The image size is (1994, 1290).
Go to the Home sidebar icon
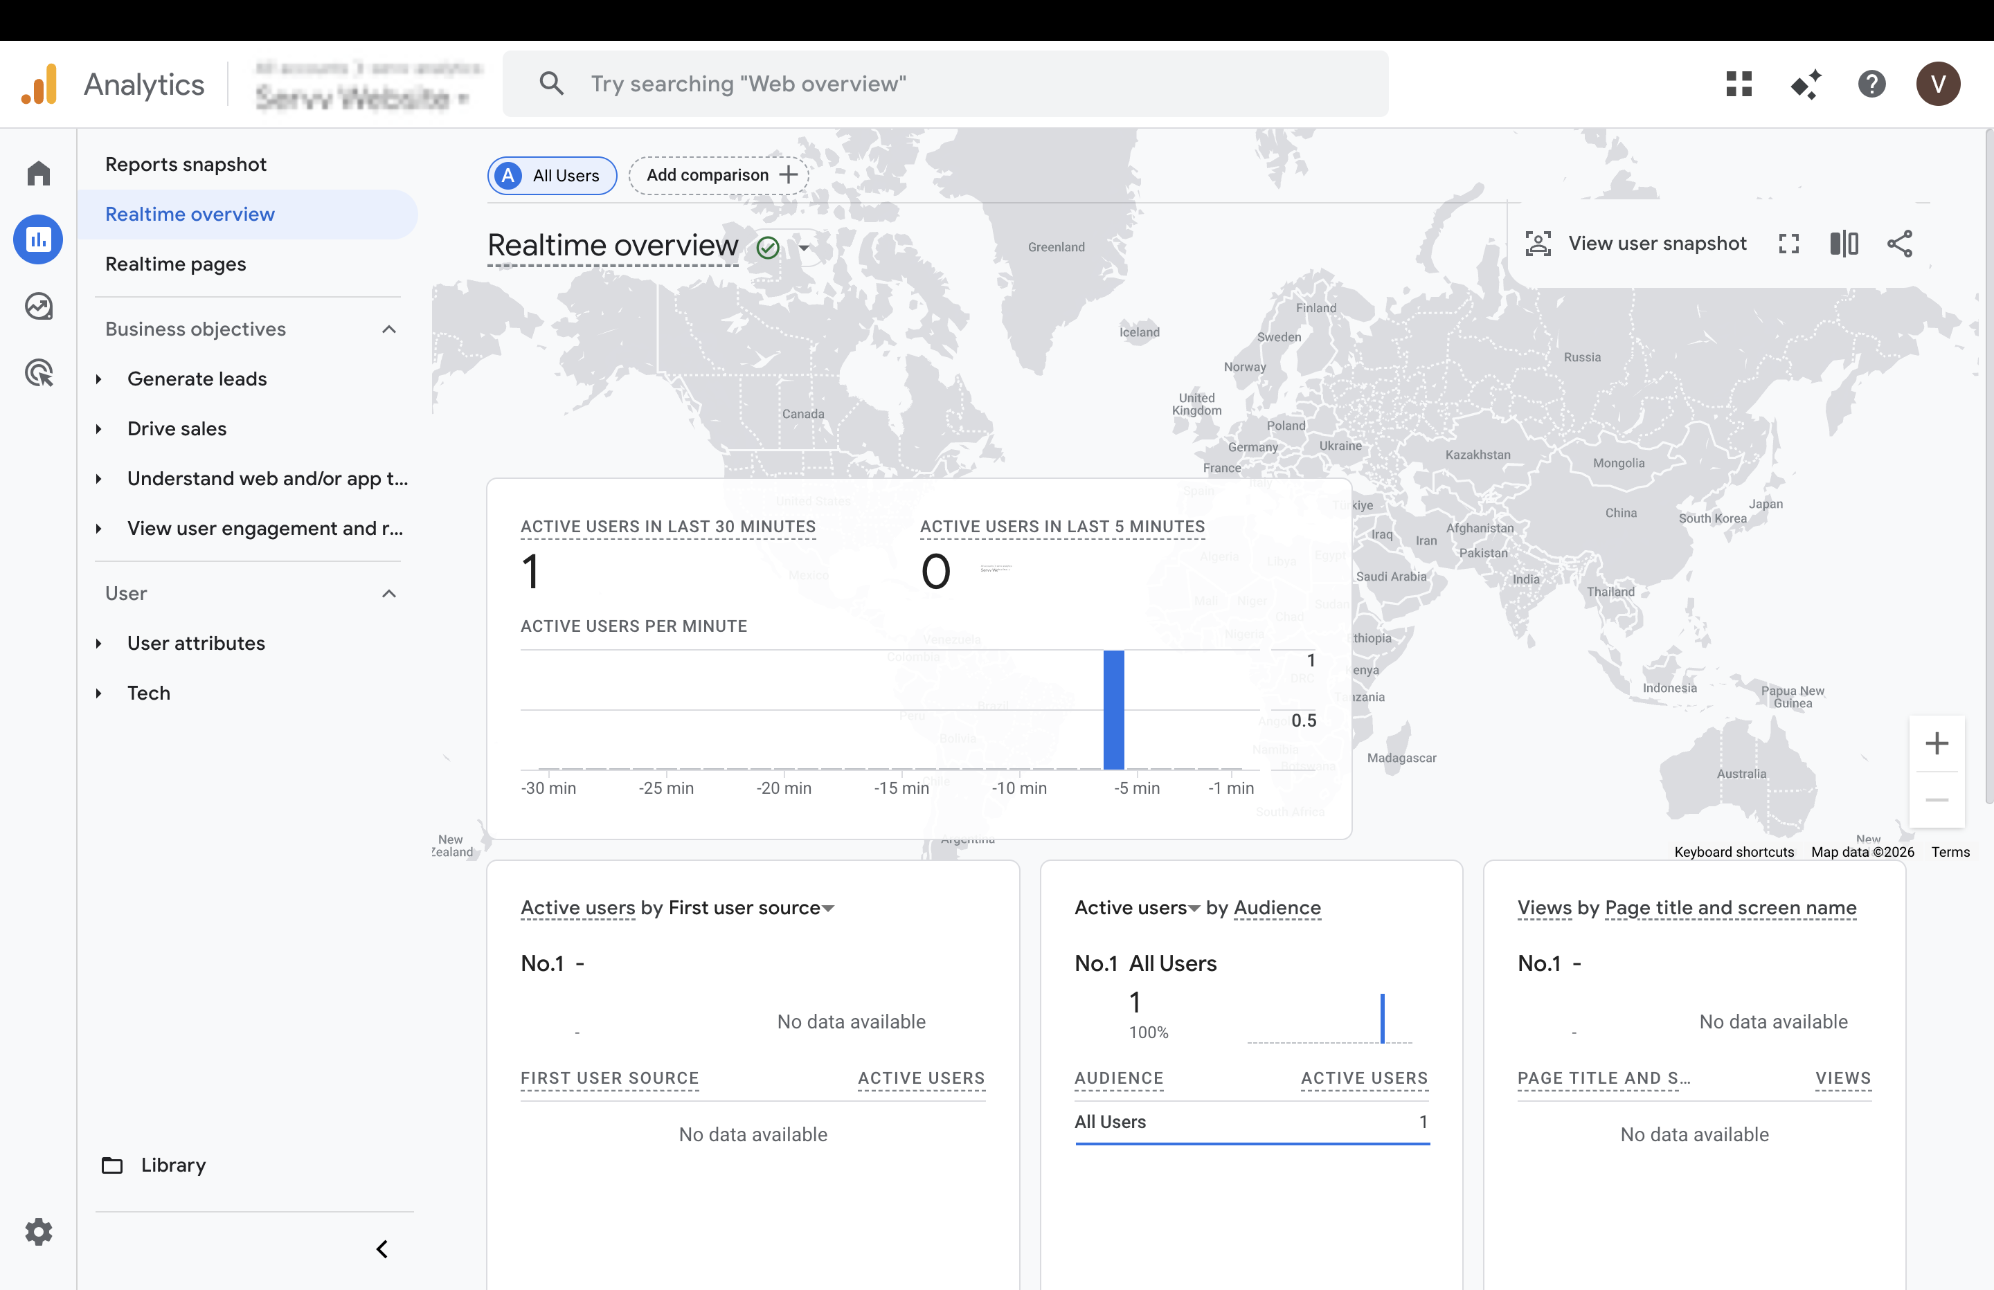pyautogui.click(x=39, y=174)
